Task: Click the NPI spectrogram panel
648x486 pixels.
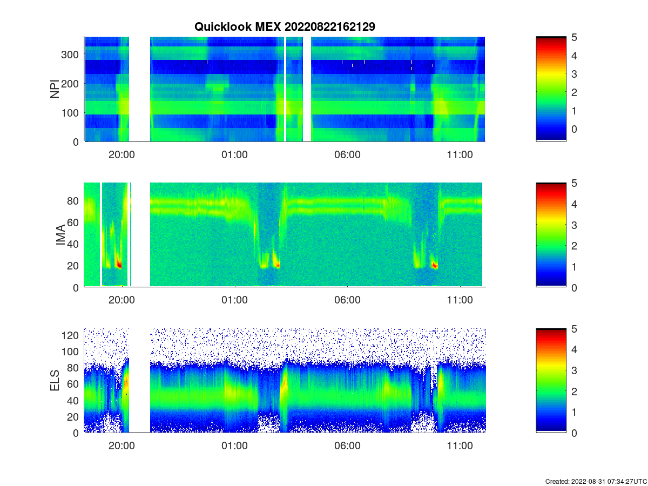Action: [x=285, y=89]
